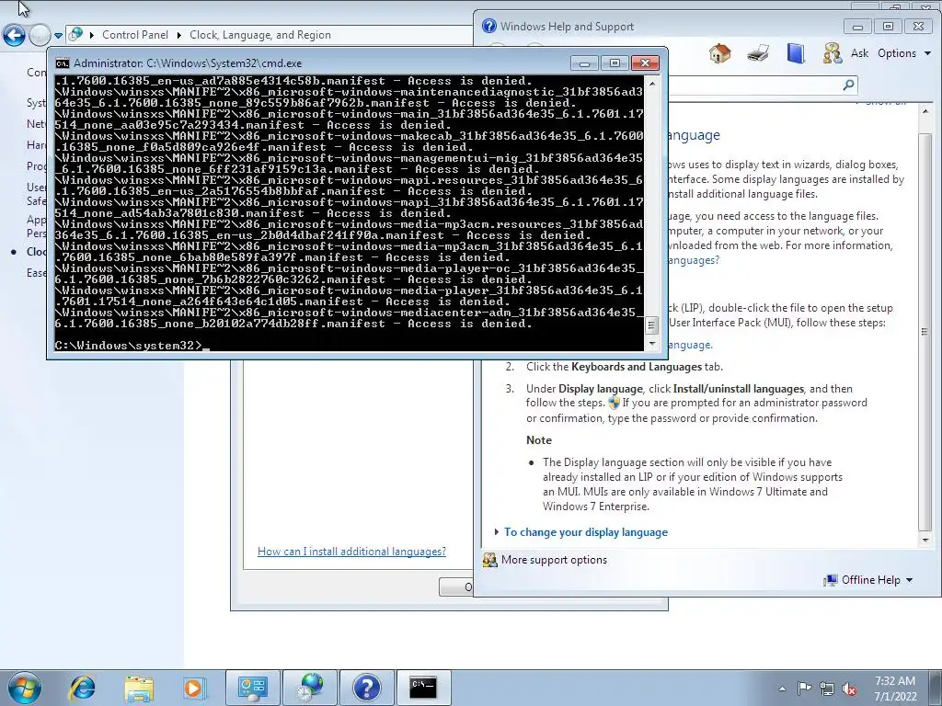942x706 pixels.
Task: Minimize the cmd.exe window
Action: pos(584,63)
